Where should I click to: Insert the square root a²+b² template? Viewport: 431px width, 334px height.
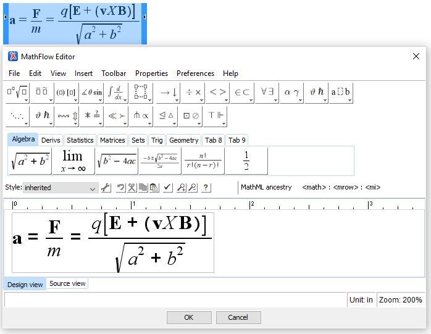click(x=30, y=161)
